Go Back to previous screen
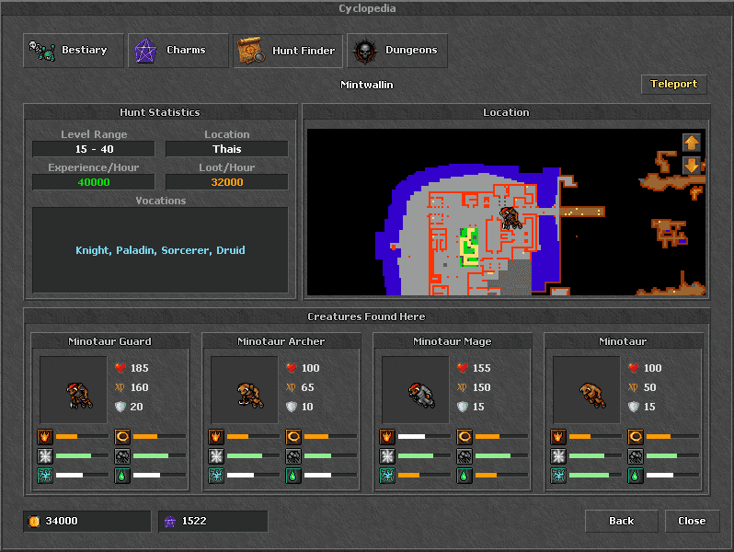Image resolution: width=734 pixels, height=552 pixels. click(621, 521)
